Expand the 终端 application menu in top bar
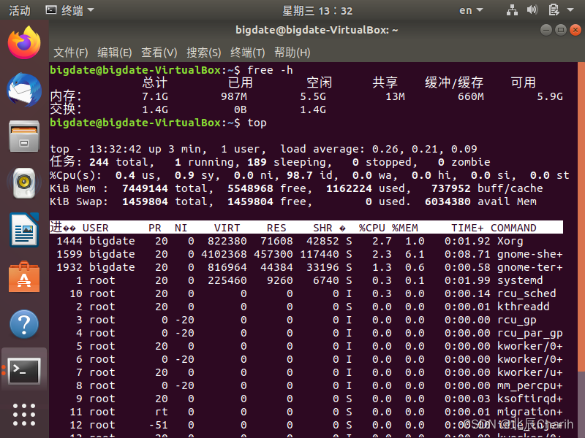This screenshot has height=438, width=585. pos(69,10)
